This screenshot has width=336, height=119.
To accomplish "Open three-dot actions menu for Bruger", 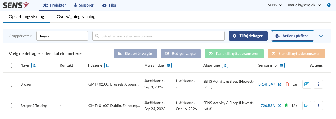I will (x=318, y=84).
